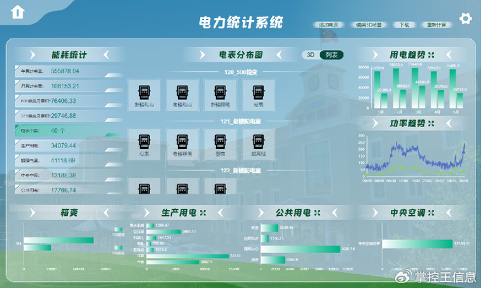Viewport: 481px width, 288px height.
Task: Switch meter map to 列表 view
Action: 331,55
